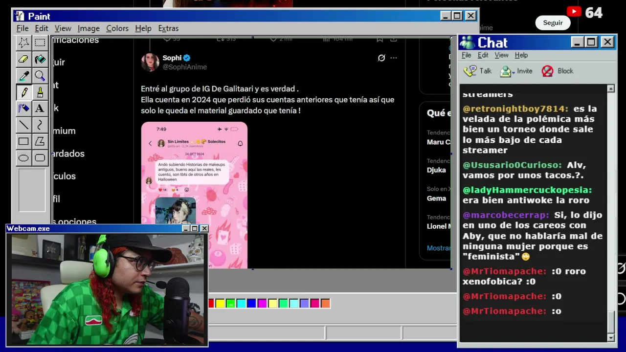
Task: Open the Chat window's Edit menu
Action: (x=483, y=55)
